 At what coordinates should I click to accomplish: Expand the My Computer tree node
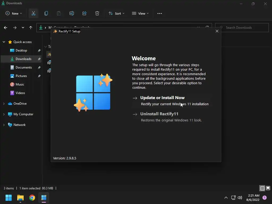click(x=4, y=114)
